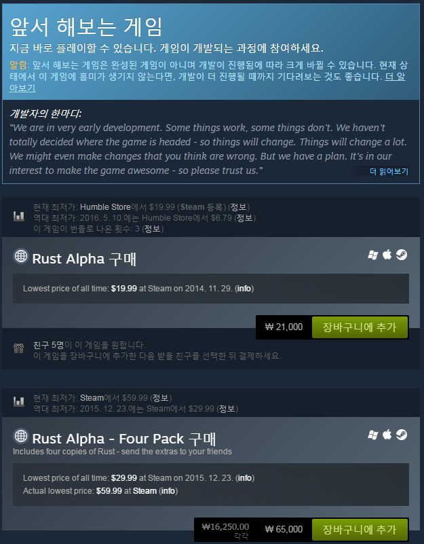The width and height of the screenshot is (424, 544).
Task: Click the price chart icon above Four Pack
Action: pyautogui.click(x=19, y=402)
